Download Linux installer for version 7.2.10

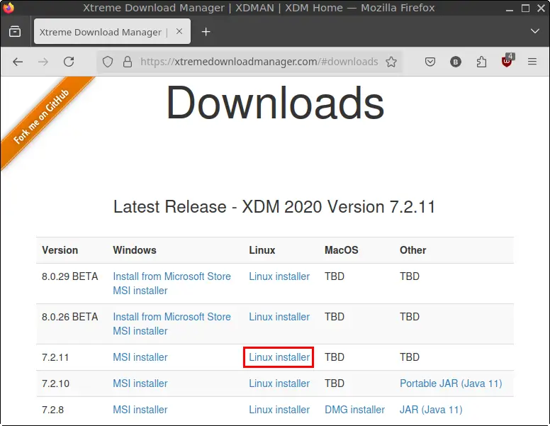[279, 383]
